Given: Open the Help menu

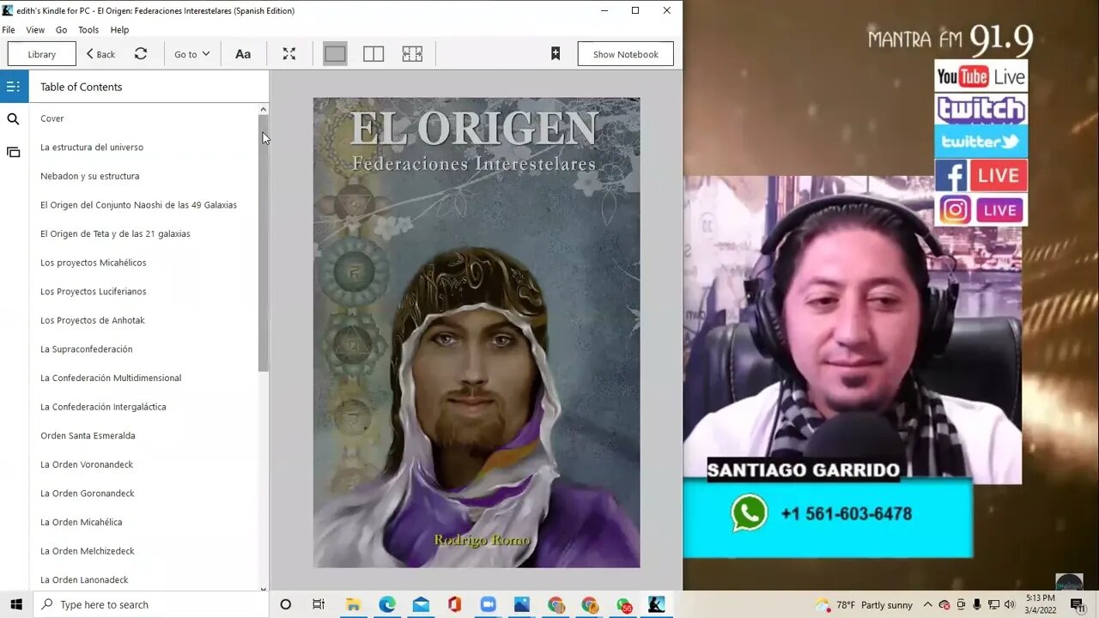Looking at the screenshot, I should point(119,29).
